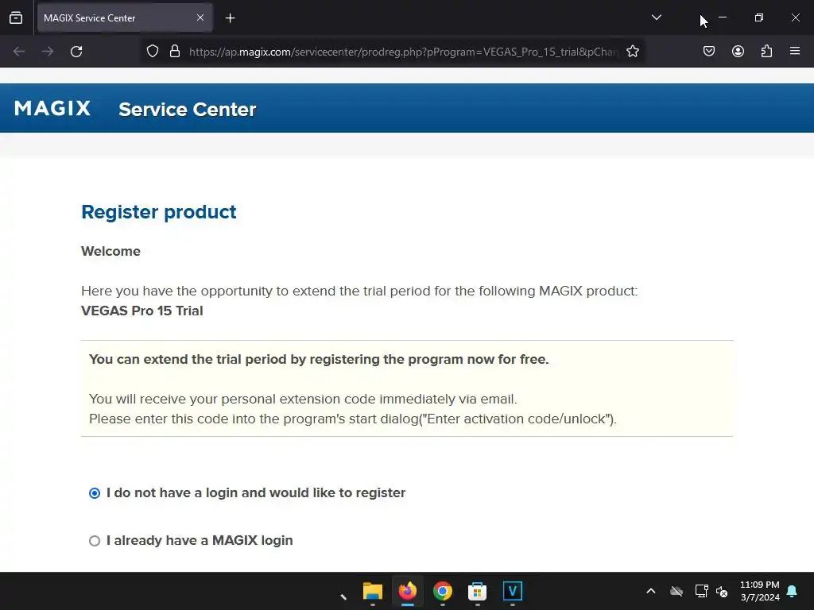View site security lock information
This screenshot has height=610, width=814.
click(175, 52)
